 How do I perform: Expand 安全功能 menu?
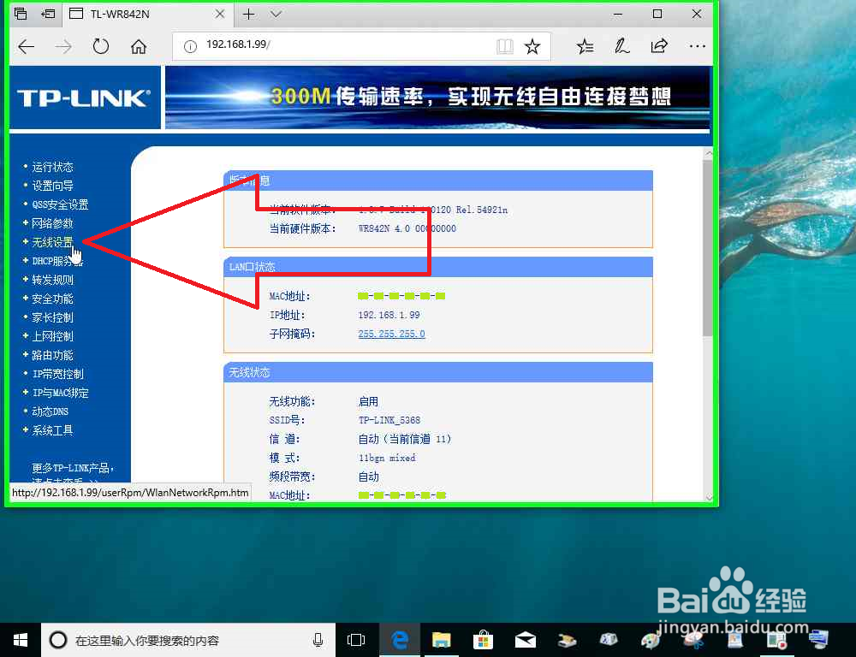[52, 299]
